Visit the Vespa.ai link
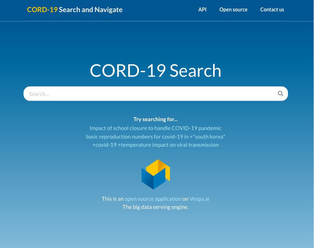This screenshot has width=314, height=248. pyautogui.click(x=199, y=199)
